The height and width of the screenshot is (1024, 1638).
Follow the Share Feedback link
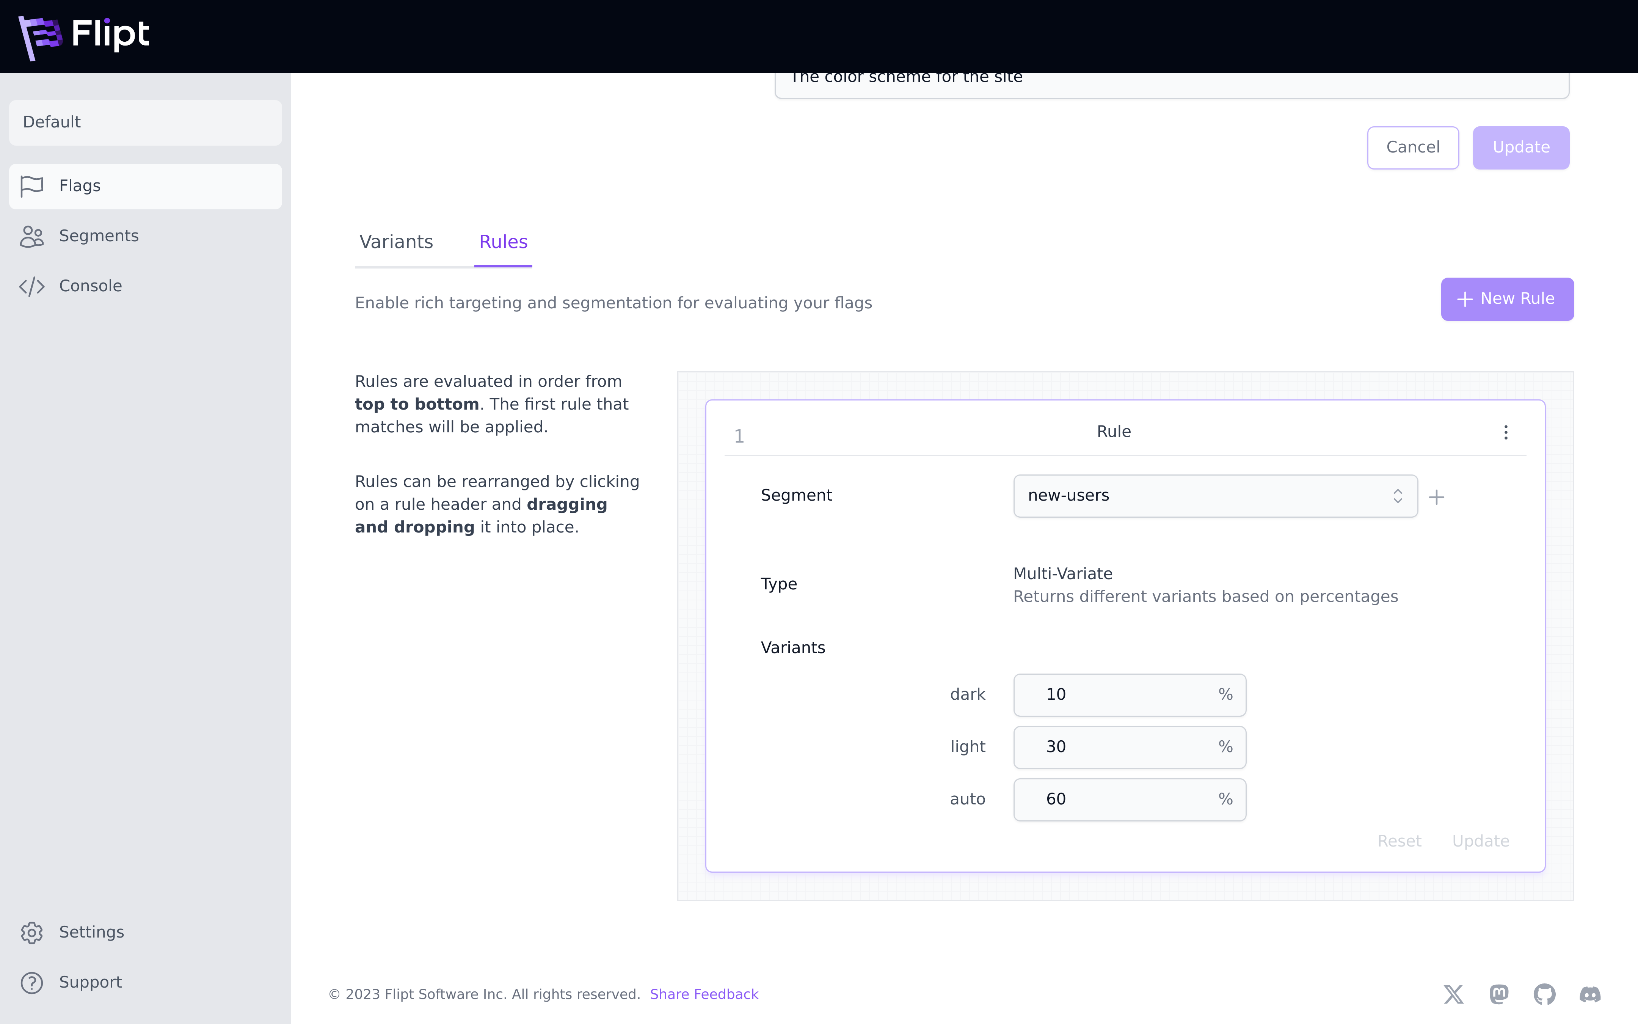click(704, 994)
